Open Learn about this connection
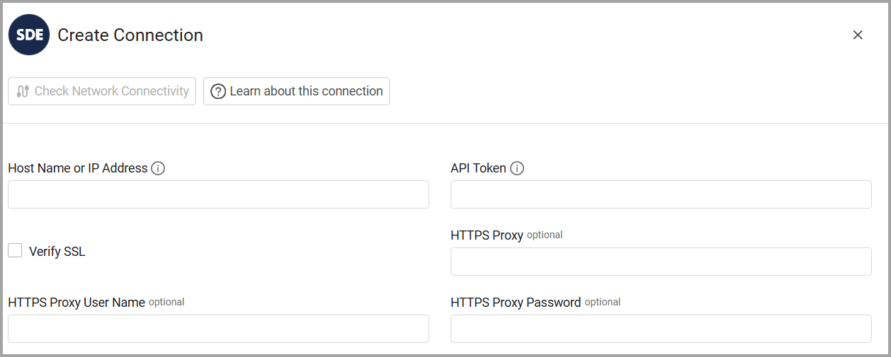 pos(297,91)
